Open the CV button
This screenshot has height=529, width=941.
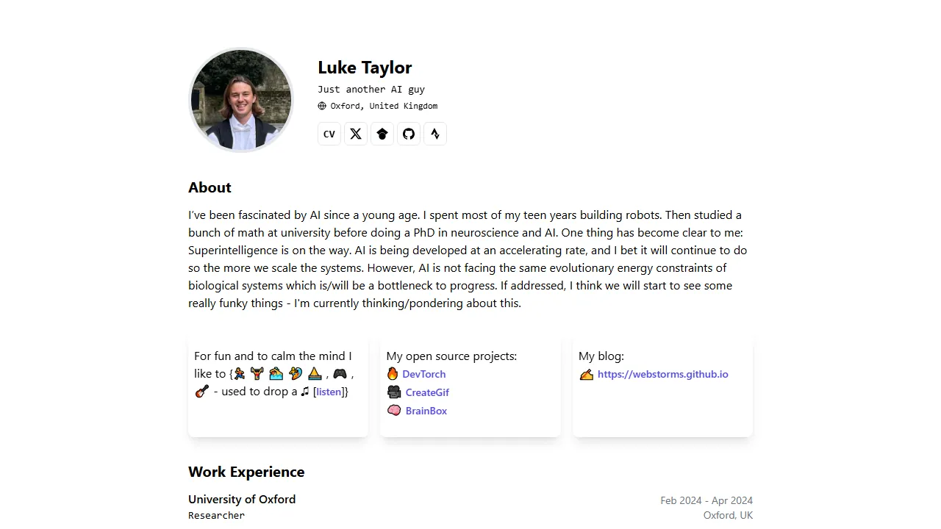coord(329,134)
